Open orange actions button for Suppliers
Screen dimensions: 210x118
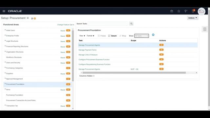coord(68,73)
